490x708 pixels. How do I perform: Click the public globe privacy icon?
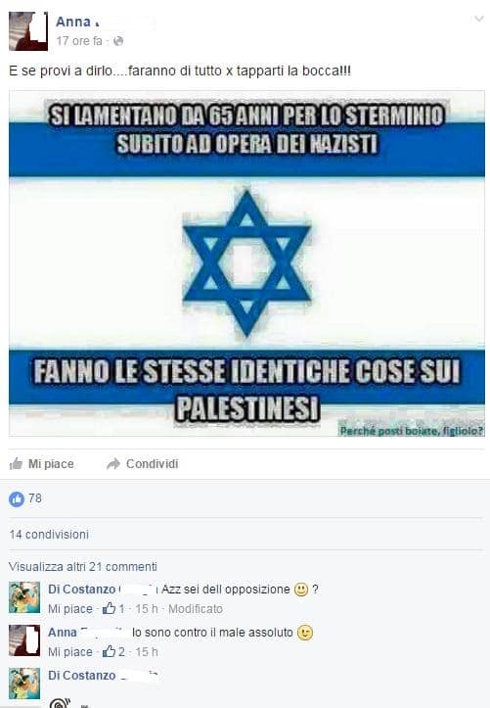click(118, 41)
